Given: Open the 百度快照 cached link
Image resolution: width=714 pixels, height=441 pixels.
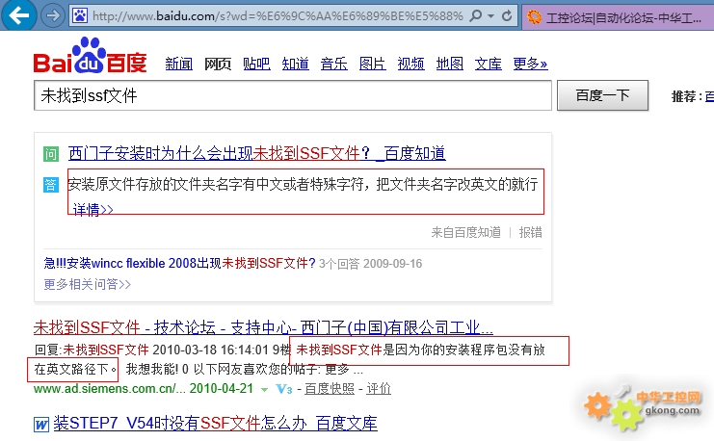Looking at the screenshot, I should [330, 389].
